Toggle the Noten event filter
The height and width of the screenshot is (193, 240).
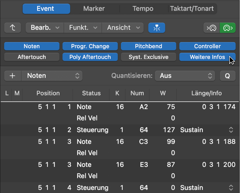32,46
